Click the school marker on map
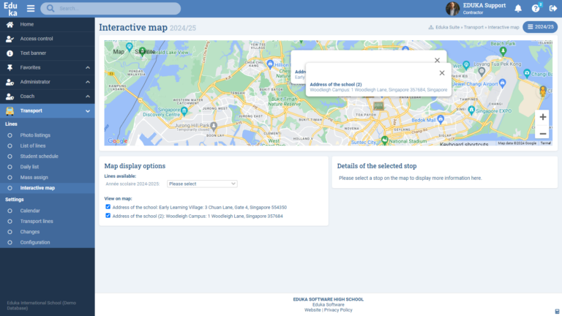The width and height of the screenshot is (562, 316). click(378, 105)
